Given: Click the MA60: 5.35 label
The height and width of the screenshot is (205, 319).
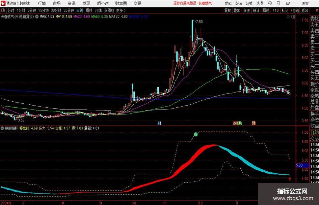Looking at the screenshot, I should 100,16.
